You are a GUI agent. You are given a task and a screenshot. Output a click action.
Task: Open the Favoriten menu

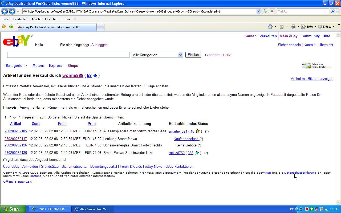[x=51, y=19]
